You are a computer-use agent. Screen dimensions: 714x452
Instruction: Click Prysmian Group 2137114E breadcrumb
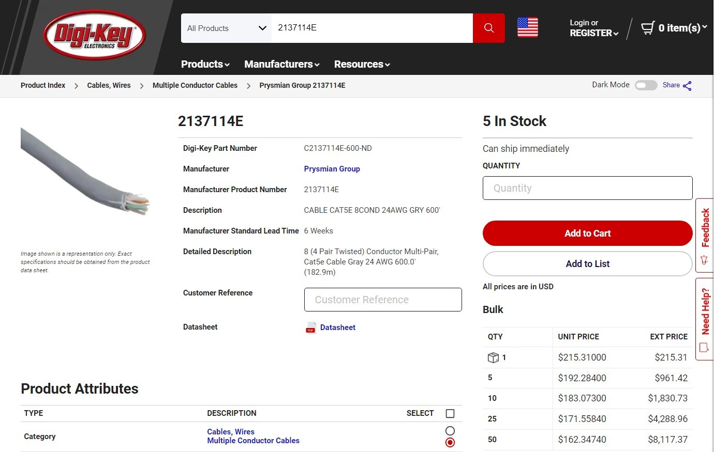pyautogui.click(x=302, y=85)
